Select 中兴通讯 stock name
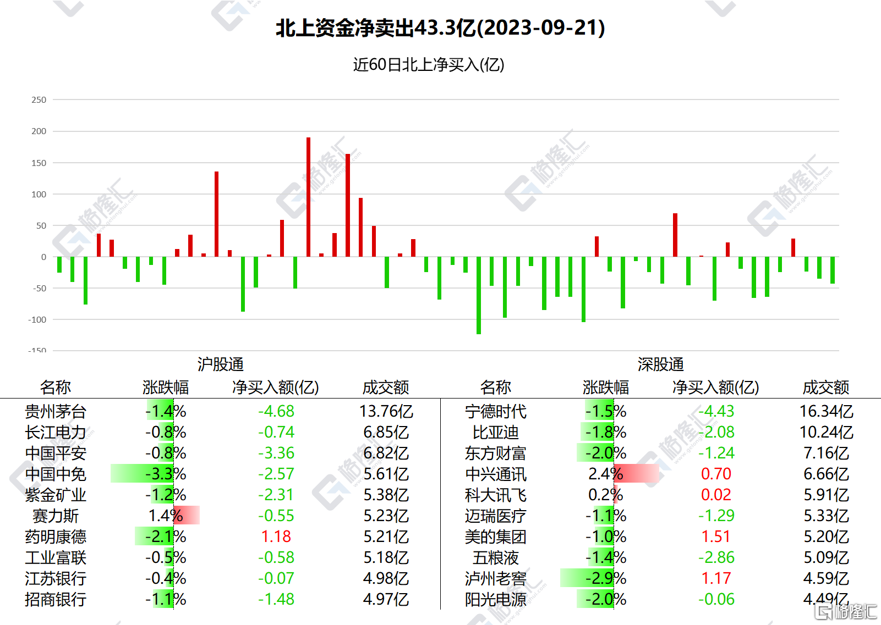881x625 pixels. (x=496, y=474)
